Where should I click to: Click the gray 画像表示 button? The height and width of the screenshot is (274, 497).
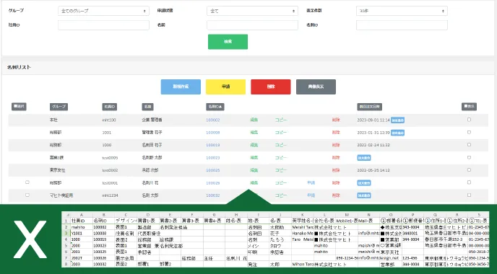(316, 87)
